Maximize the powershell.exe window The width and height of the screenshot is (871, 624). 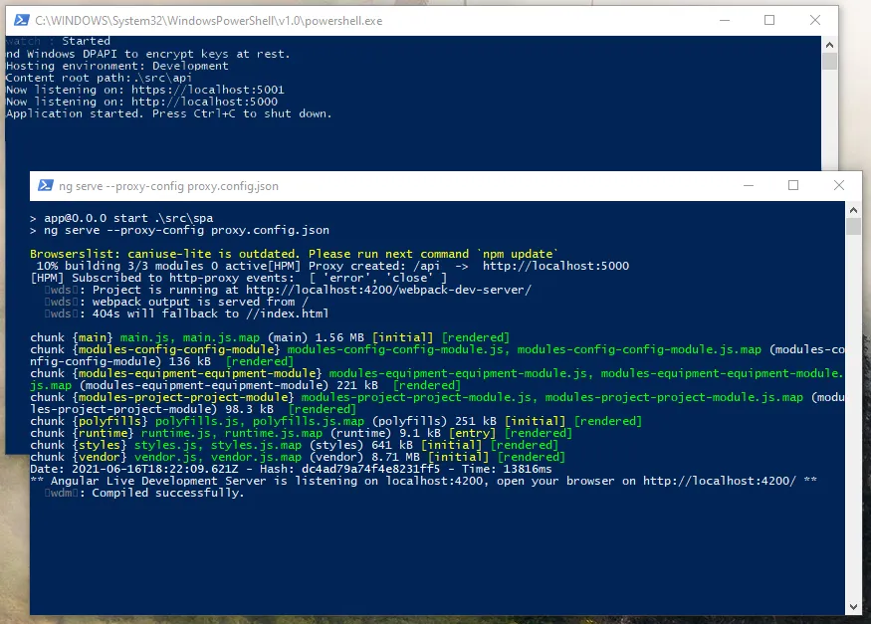tap(769, 19)
